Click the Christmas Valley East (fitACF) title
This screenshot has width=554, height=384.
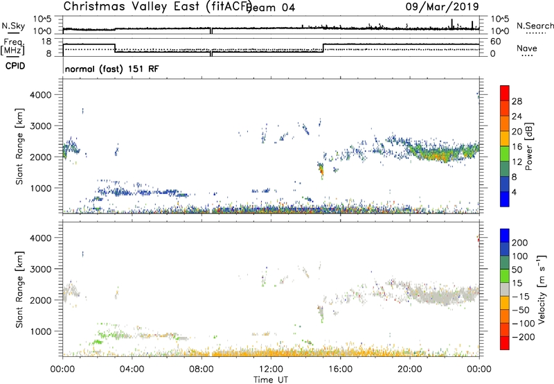(x=158, y=6)
